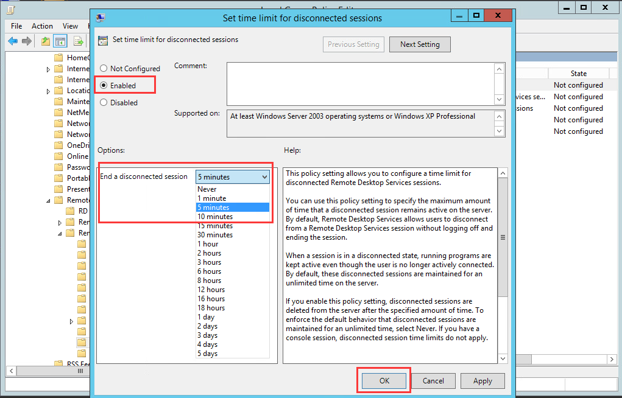This screenshot has width=622, height=398.
Task: Open the Action menu
Action: coord(42,26)
